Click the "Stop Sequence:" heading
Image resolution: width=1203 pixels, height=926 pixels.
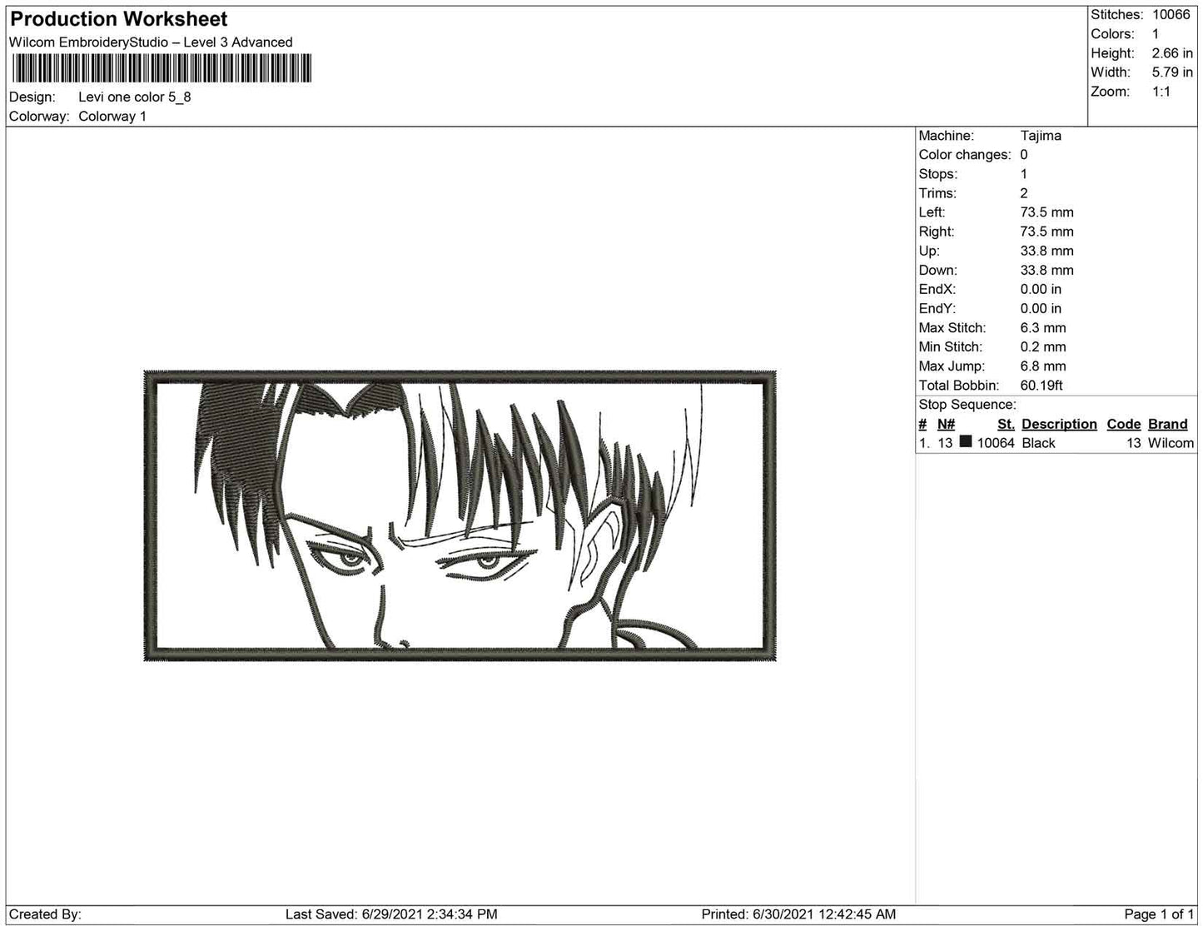(x=967, y=405)
